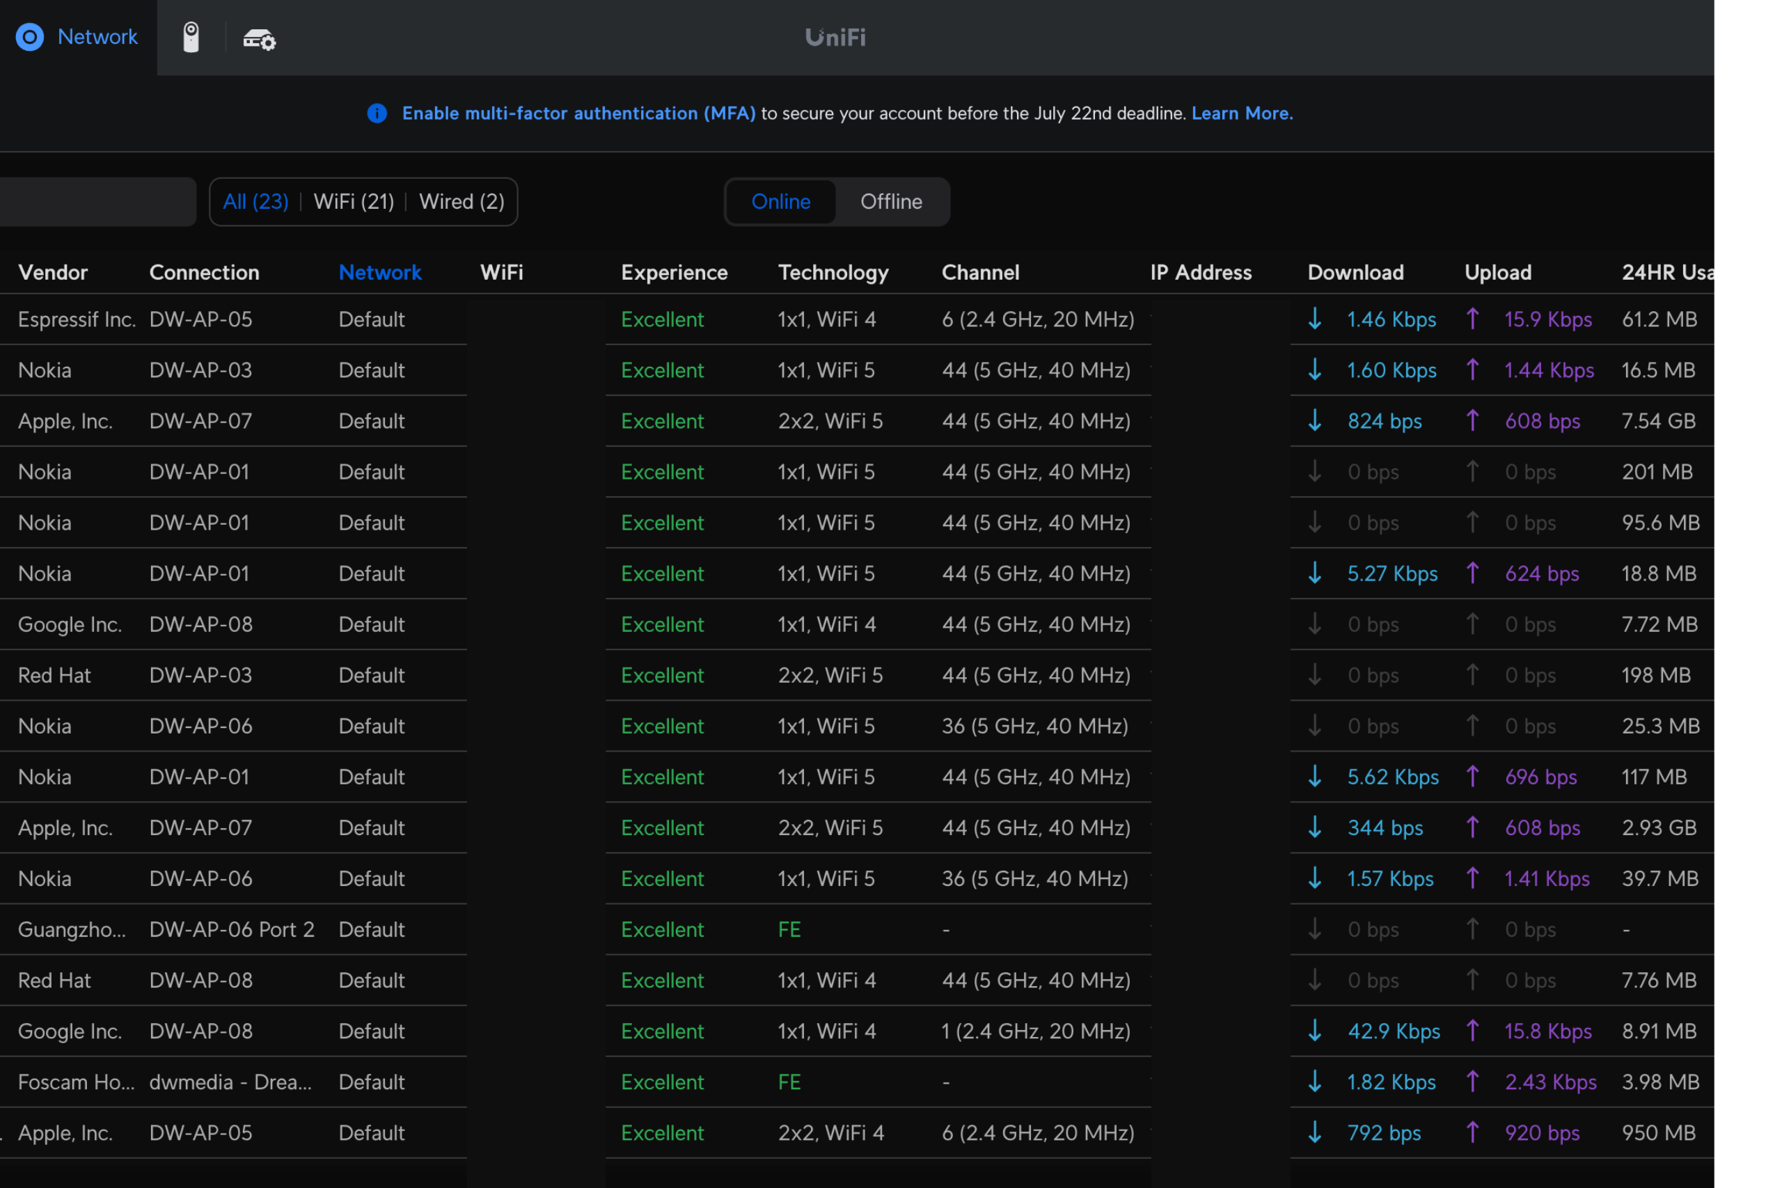
Task: Sort by Upload column header
Action: pyautogui.click(x=1498, y=272)
